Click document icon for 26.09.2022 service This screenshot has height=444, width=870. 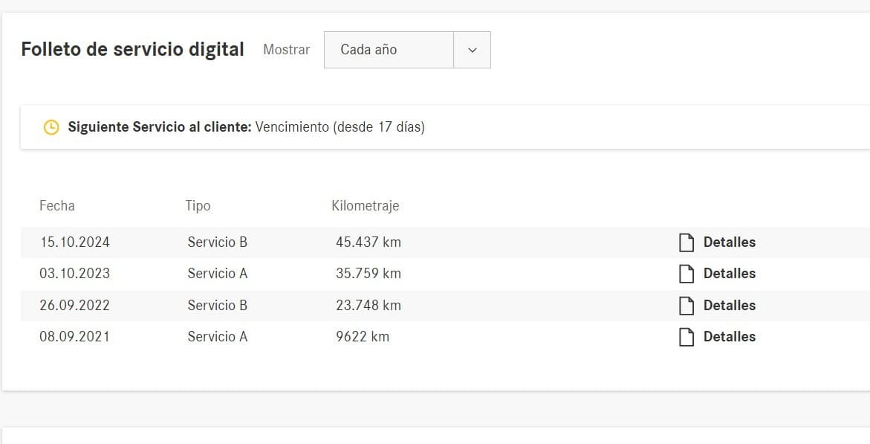click(x=686, y=306)
